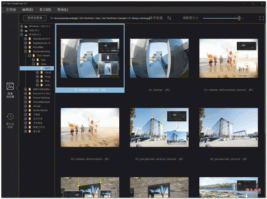This screenshot has width=267, height=199.
Task: Select the Autodesk2024 folder
Action: [x=42, y=39]
